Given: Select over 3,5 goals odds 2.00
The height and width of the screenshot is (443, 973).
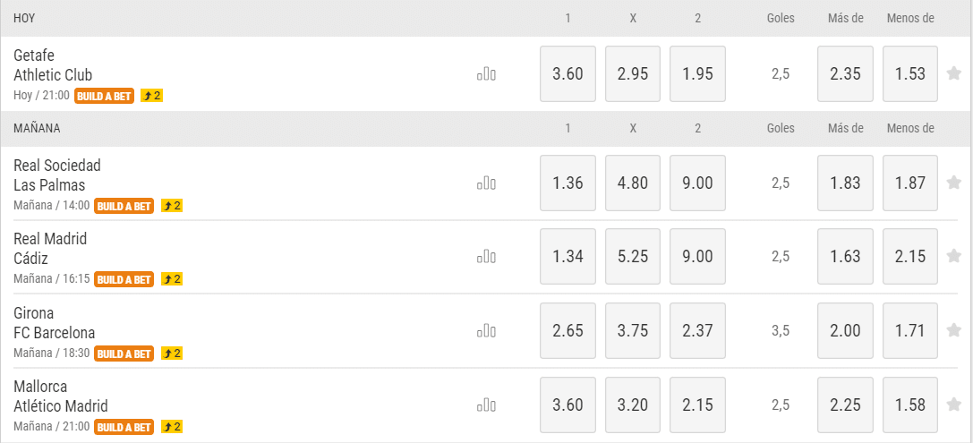Looking at the screenshot, I should 845,331.
